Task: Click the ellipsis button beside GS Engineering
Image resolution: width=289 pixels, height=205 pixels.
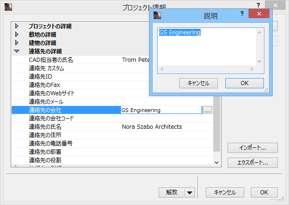Action: 208,110
